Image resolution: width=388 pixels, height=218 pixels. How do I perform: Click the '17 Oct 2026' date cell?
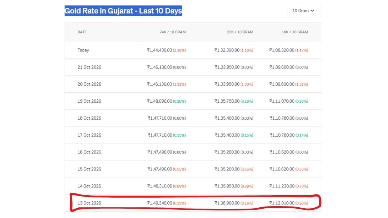coord(89,135)
